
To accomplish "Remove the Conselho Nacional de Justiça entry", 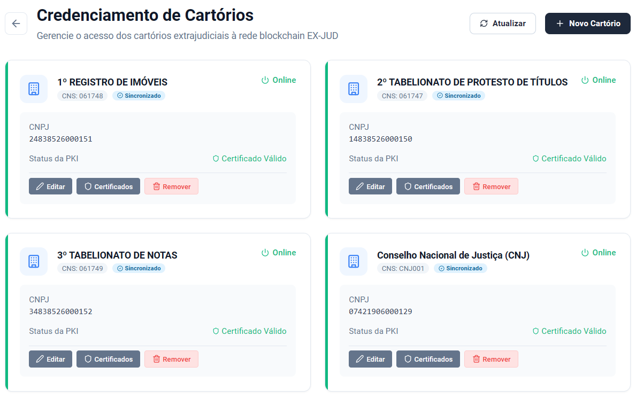I will point(491,359).
